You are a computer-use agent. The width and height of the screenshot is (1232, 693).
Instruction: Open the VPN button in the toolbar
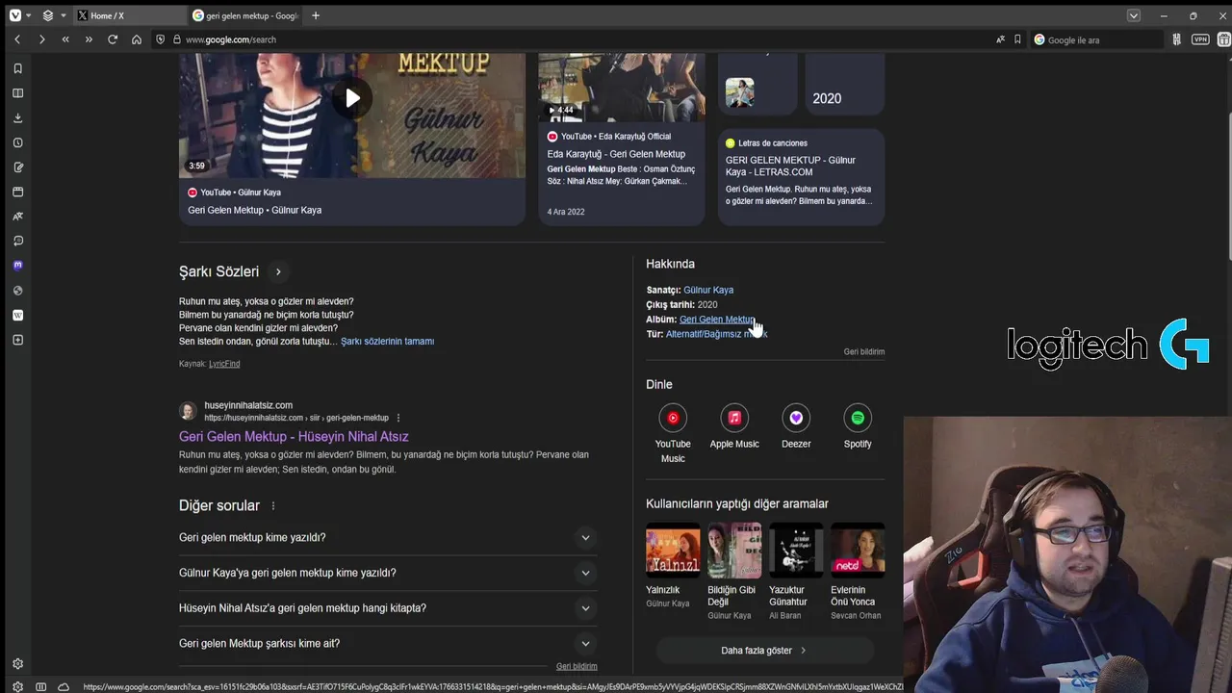click(1200, 39)
